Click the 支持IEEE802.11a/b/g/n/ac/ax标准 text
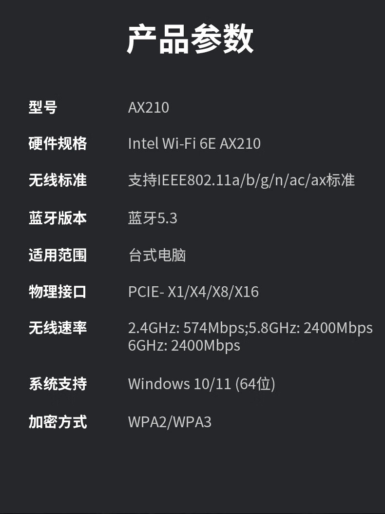This screenshot has width=385, height=514. pyautogui.click(x=241, y=180)
